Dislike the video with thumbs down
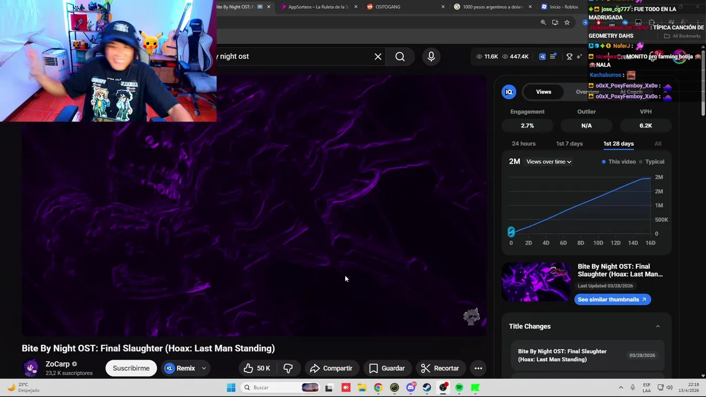This screenshot has height=397, width=706. click(288, 368)
